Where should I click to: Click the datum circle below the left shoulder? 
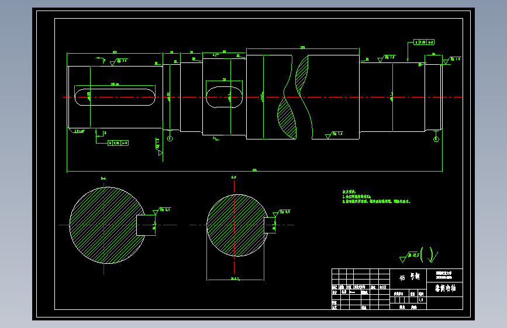click(170, 138)
